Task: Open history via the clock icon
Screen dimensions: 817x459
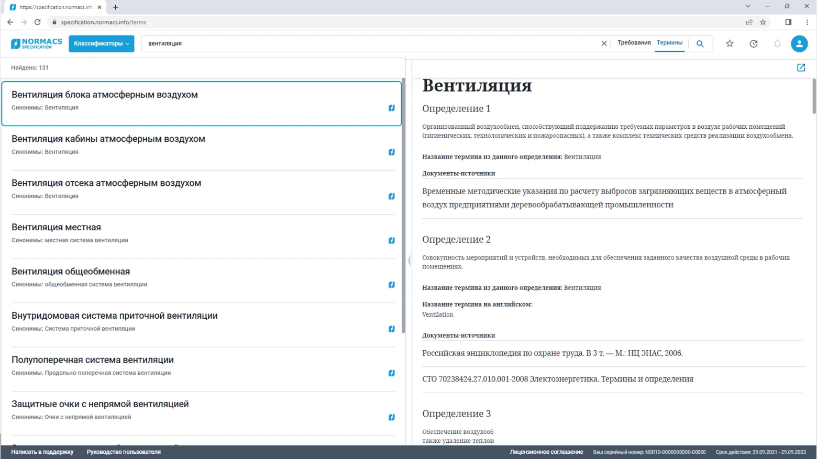Action: (x=753, y=44)
